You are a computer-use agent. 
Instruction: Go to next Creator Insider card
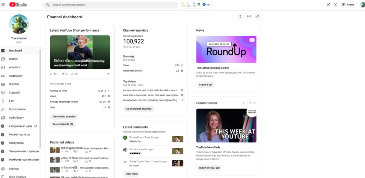tap(255, 103)
